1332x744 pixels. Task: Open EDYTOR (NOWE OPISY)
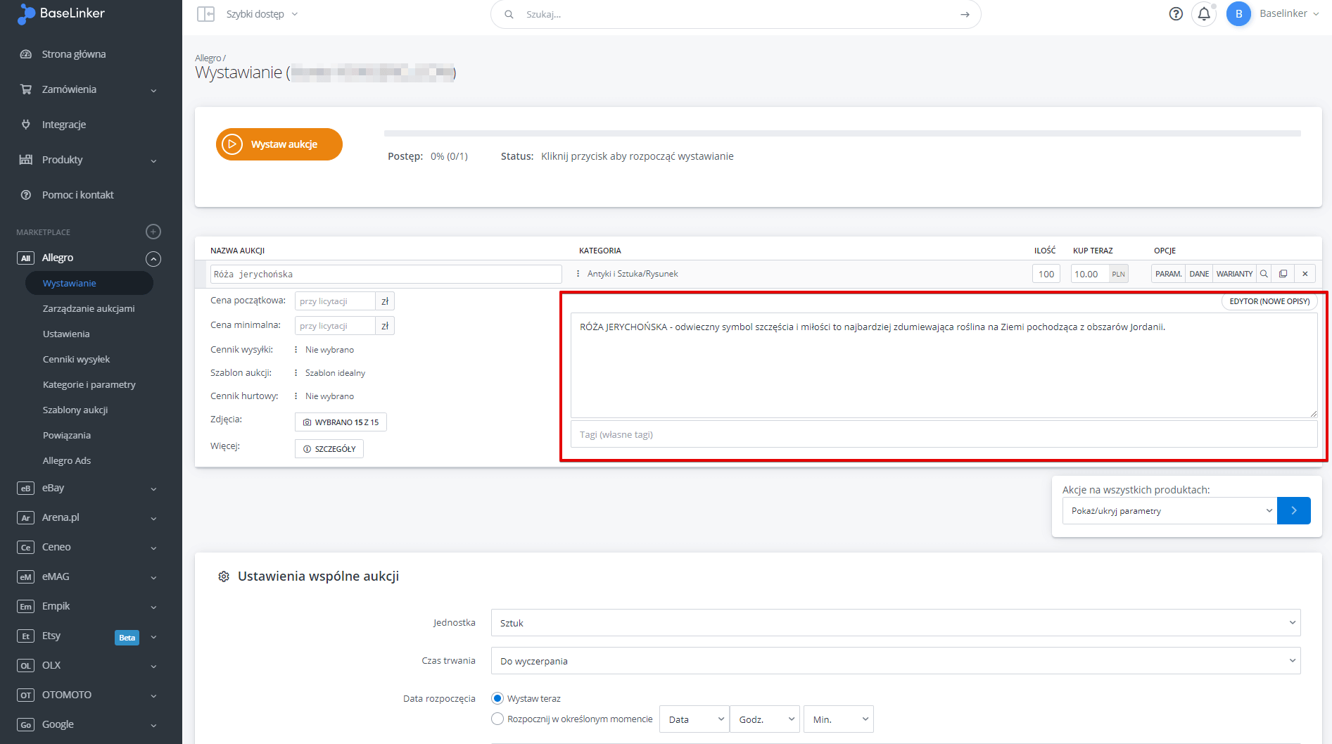tap(1269, 301)
